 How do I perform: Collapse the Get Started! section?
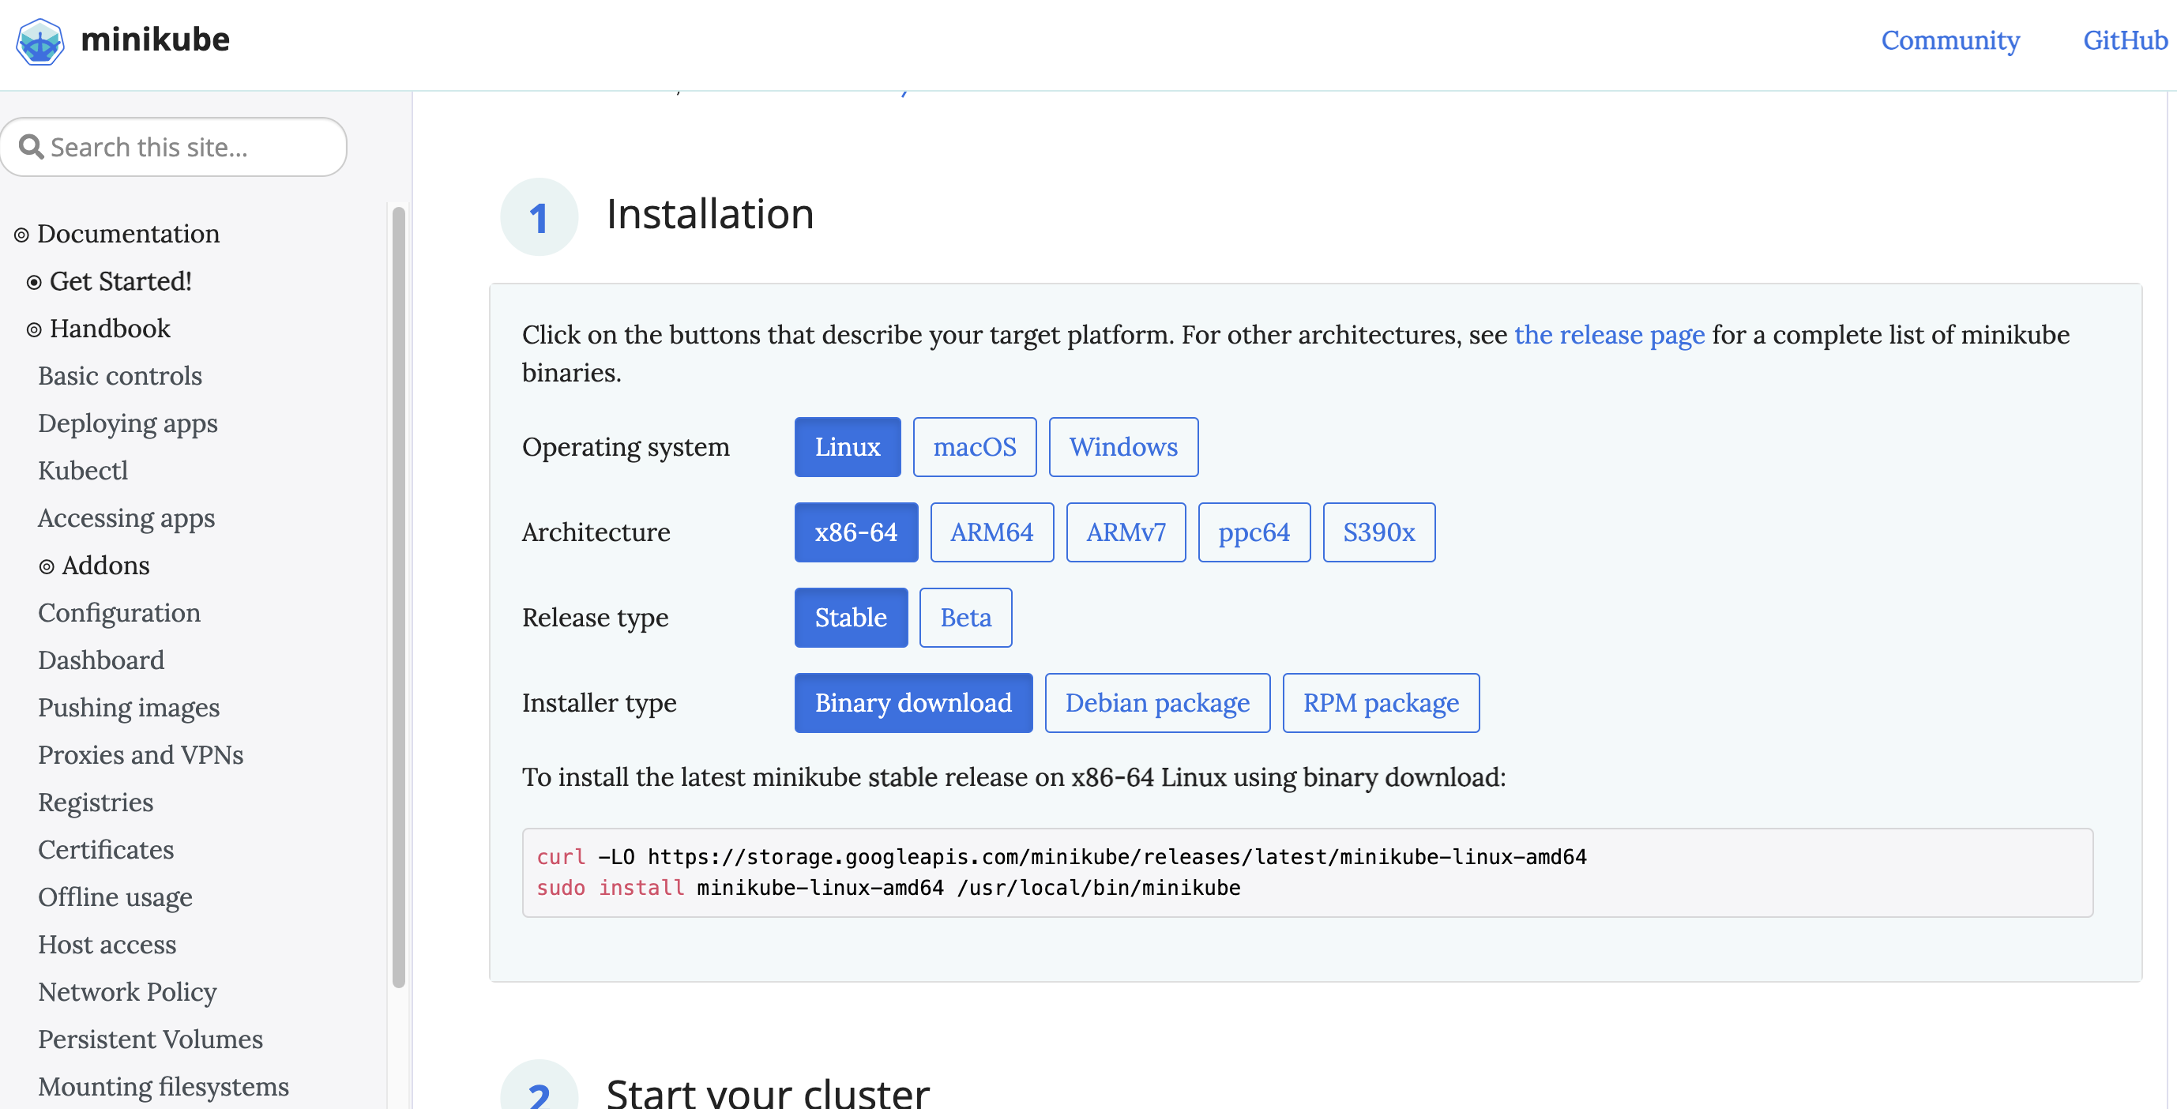click(34, 282)
